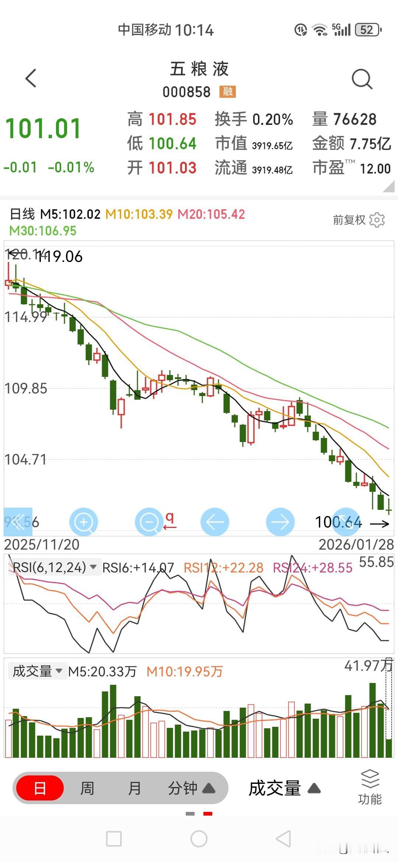
Task: Expand quote details corner triangle
Action: click(x=388, y=186)
